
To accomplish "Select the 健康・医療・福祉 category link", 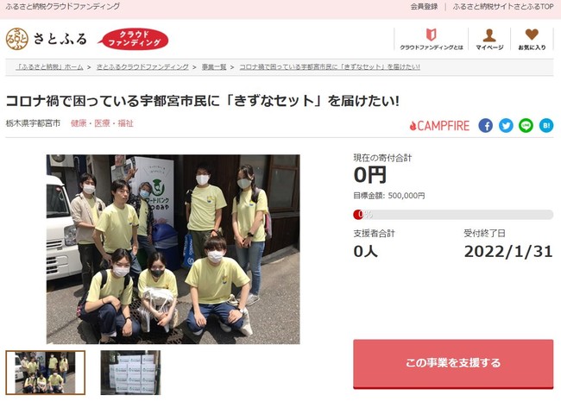I will (x=102, y=123).
